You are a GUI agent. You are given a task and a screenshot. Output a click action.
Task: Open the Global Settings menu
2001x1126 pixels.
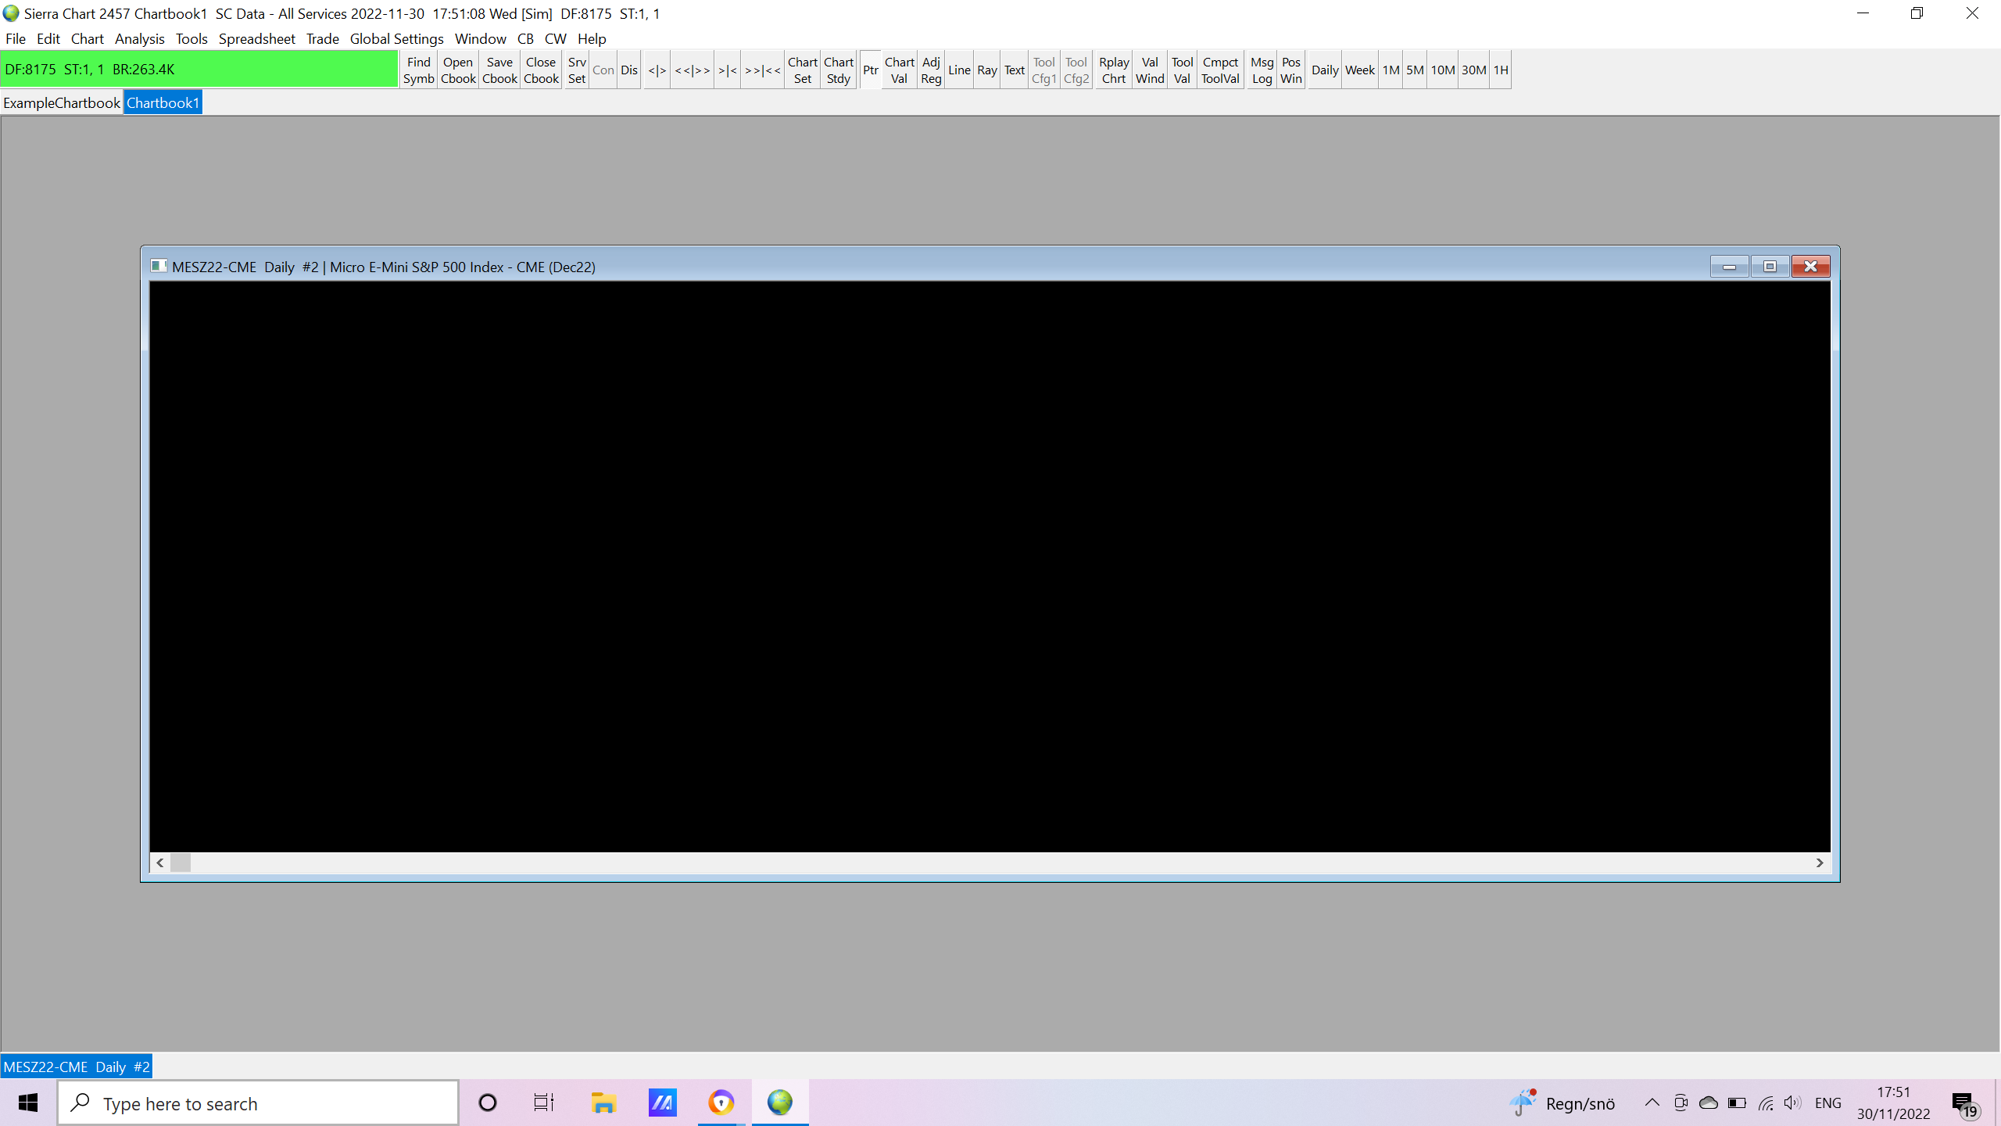[396, 38]
